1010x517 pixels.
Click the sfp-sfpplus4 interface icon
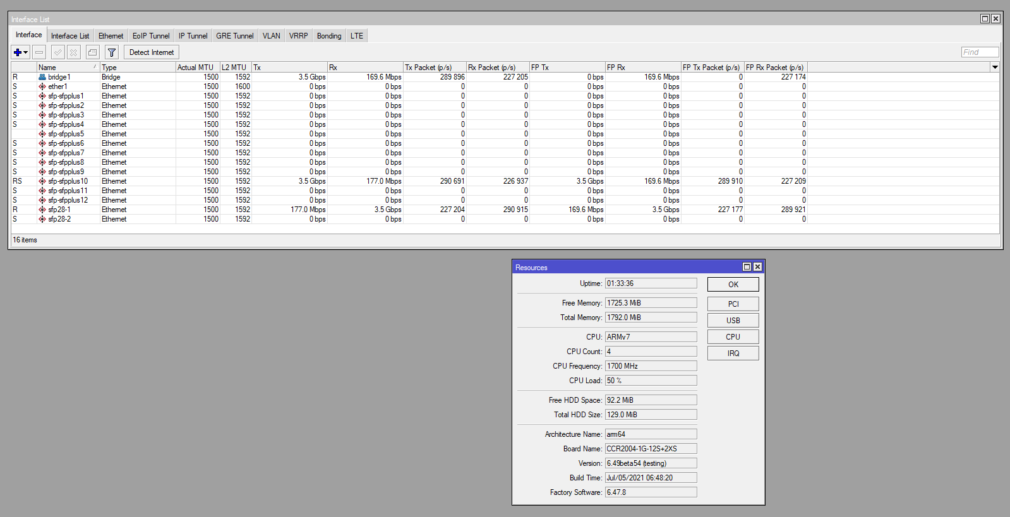42,124
